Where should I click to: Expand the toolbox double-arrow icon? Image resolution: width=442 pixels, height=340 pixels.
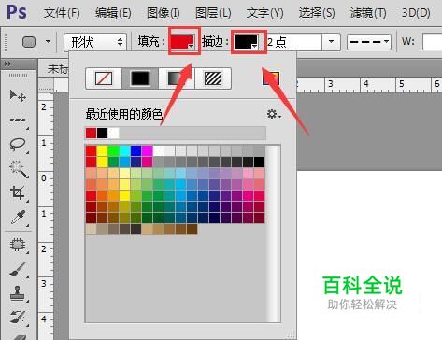[x=7, y=64]
